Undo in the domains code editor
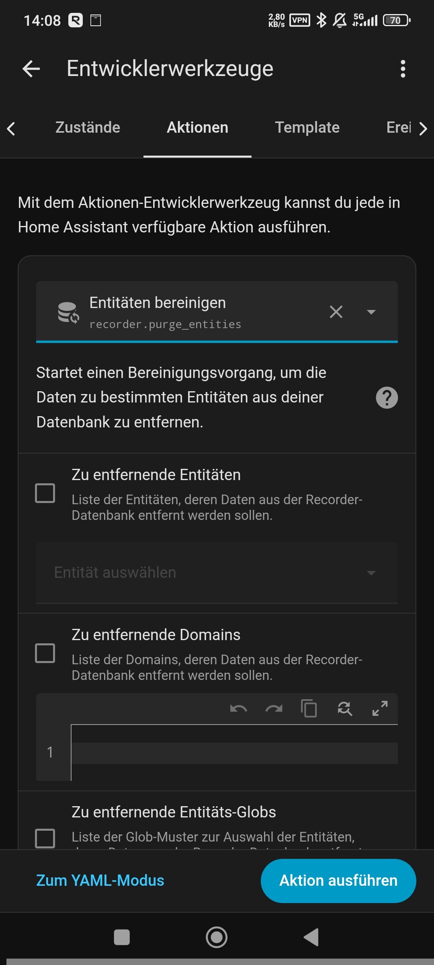 click(238, 708)
